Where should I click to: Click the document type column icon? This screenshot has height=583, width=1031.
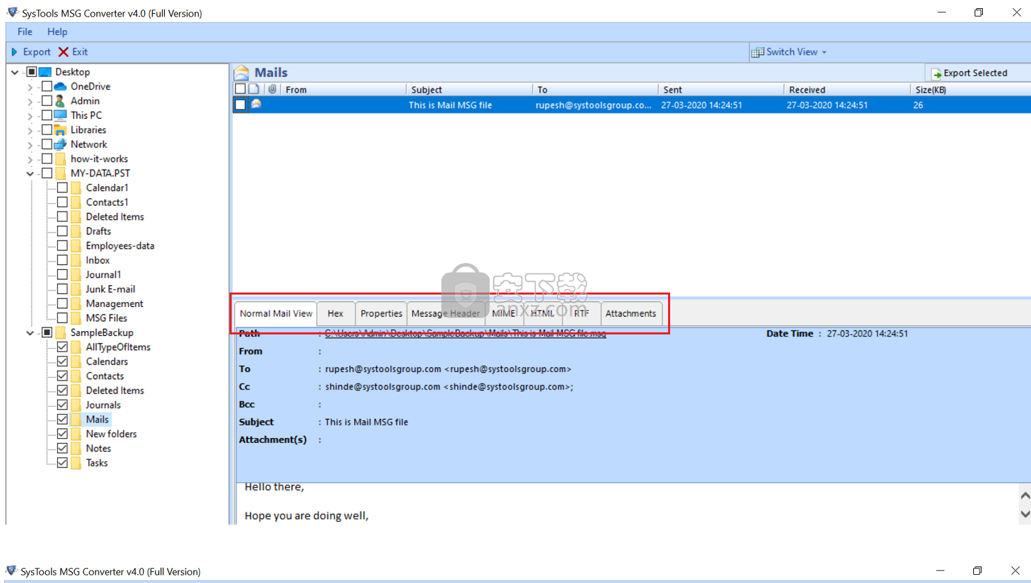(x=254, y=89)
